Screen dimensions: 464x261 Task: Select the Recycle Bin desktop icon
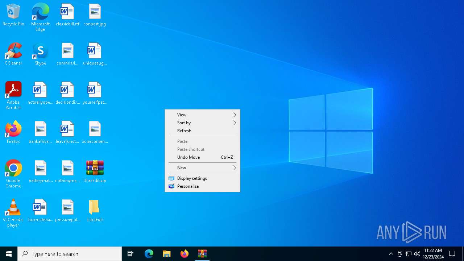point(13,15)
